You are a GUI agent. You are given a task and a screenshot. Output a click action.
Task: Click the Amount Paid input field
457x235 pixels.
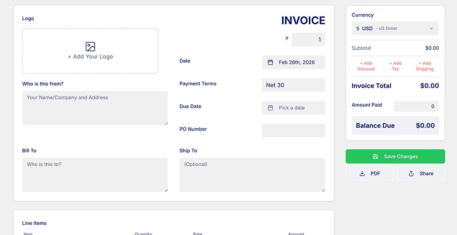click(416, 106)
